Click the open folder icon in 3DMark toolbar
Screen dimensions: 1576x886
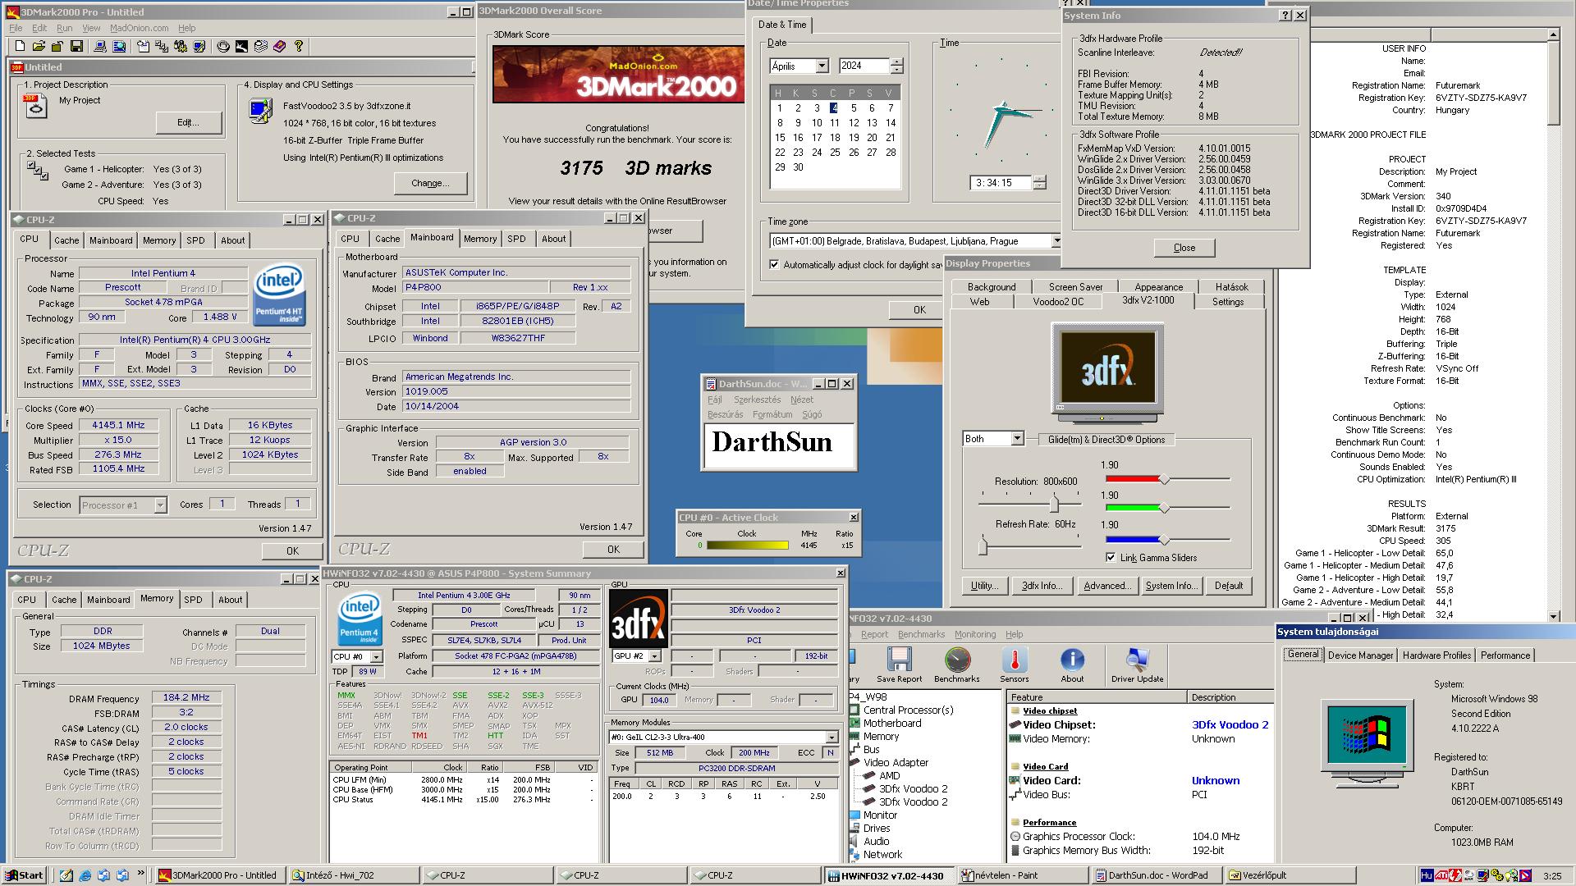click(39, 47)
